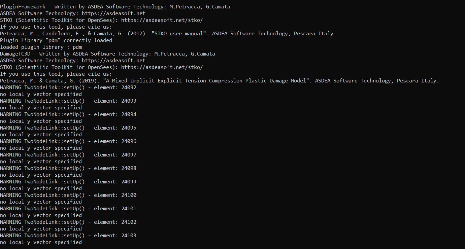
Task: Click the DamageTC3D author header line
Action: pyautogui.click(x=108, y=54)
